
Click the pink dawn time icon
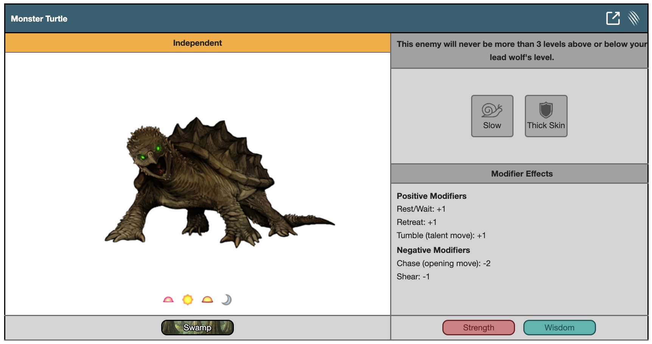pyautogui.click(x=168, y=300)
